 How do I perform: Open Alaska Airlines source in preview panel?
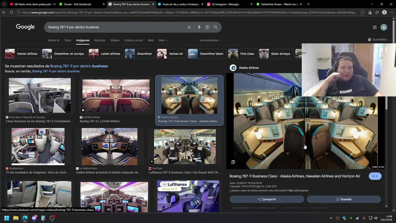(244, 68)
